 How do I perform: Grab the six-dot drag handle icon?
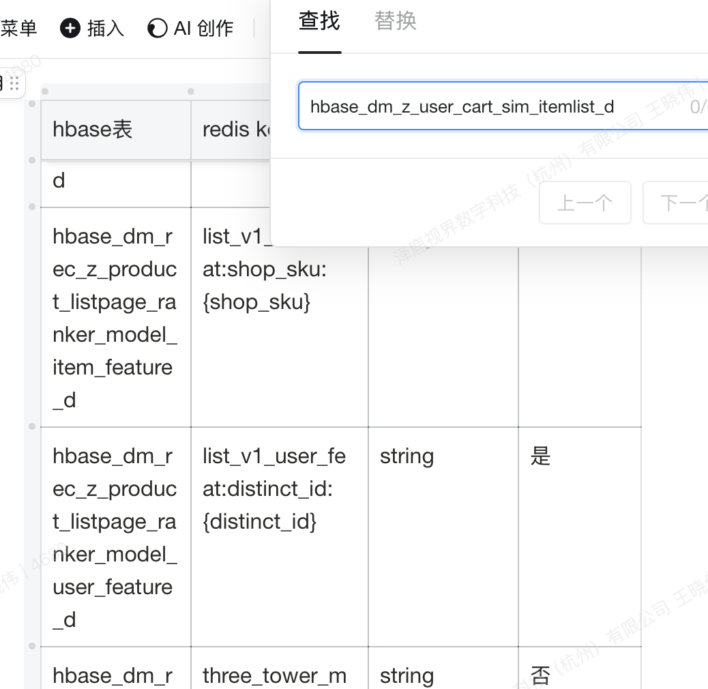[14, 83]
